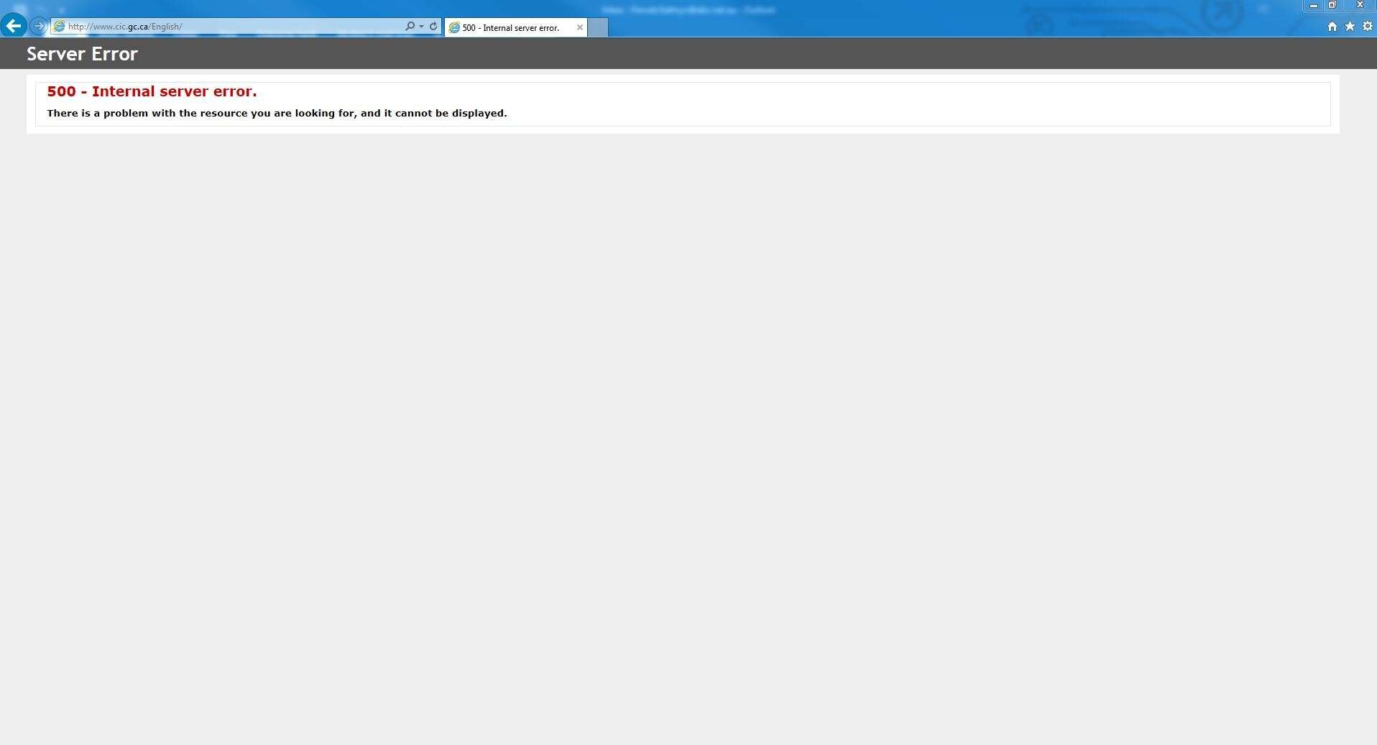This screenshot has width=1377, height=745.
Task: Open a new browser tab
Action: (597, 27)
